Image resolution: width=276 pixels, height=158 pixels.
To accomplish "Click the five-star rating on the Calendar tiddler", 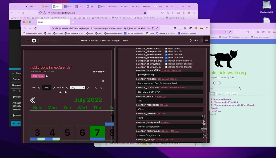I will coord(99,71).
